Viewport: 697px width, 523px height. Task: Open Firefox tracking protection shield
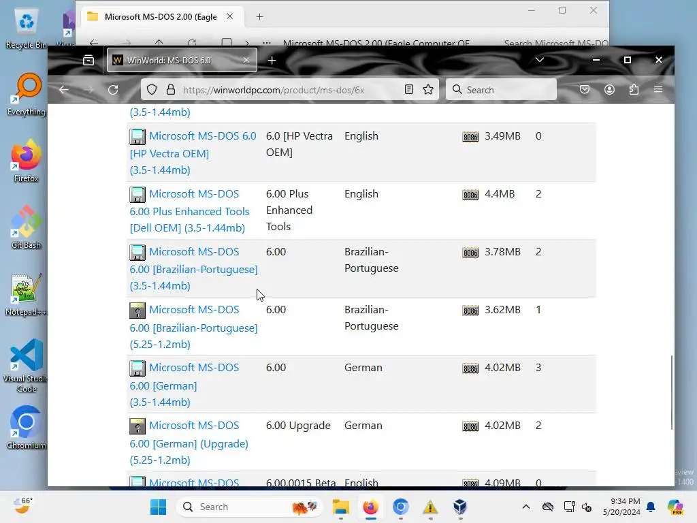152,90
